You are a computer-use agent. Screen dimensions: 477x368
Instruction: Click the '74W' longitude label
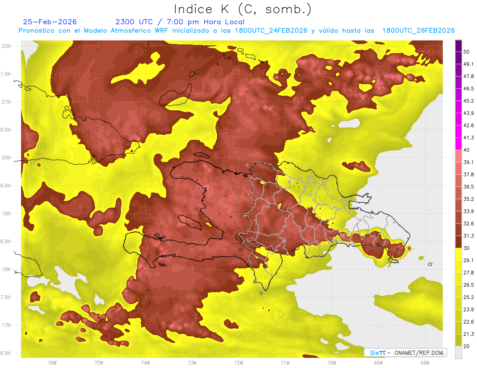145,363
